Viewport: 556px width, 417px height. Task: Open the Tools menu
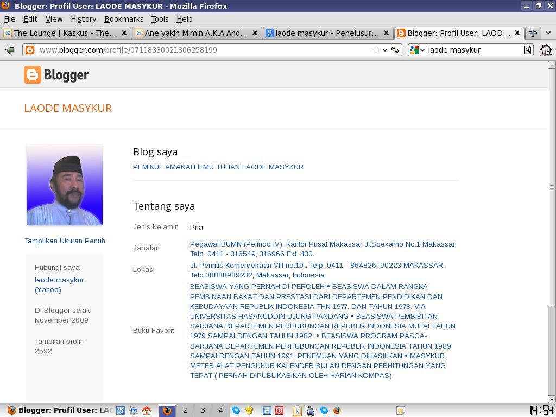160,19
